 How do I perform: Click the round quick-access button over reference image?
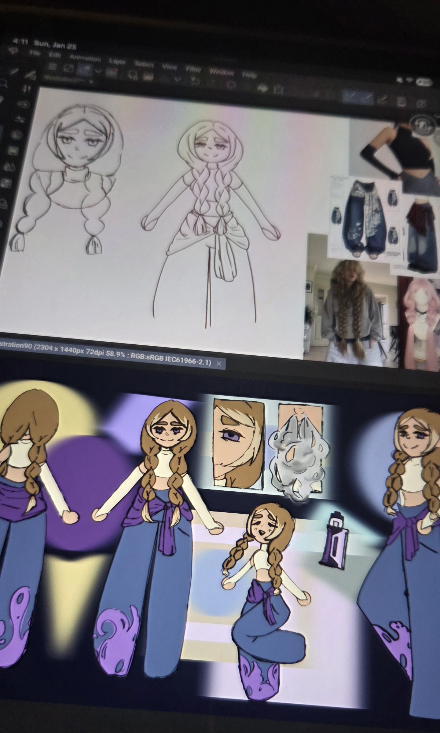tap(422, 124)
